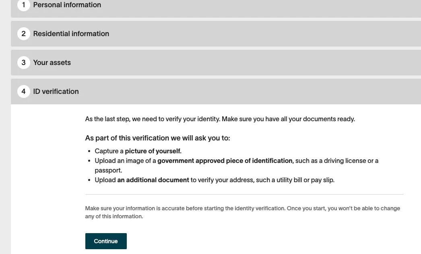Click the word "passport." in the list
The width and height of the screenshot is (421, 254).
[x=108, y=171]
